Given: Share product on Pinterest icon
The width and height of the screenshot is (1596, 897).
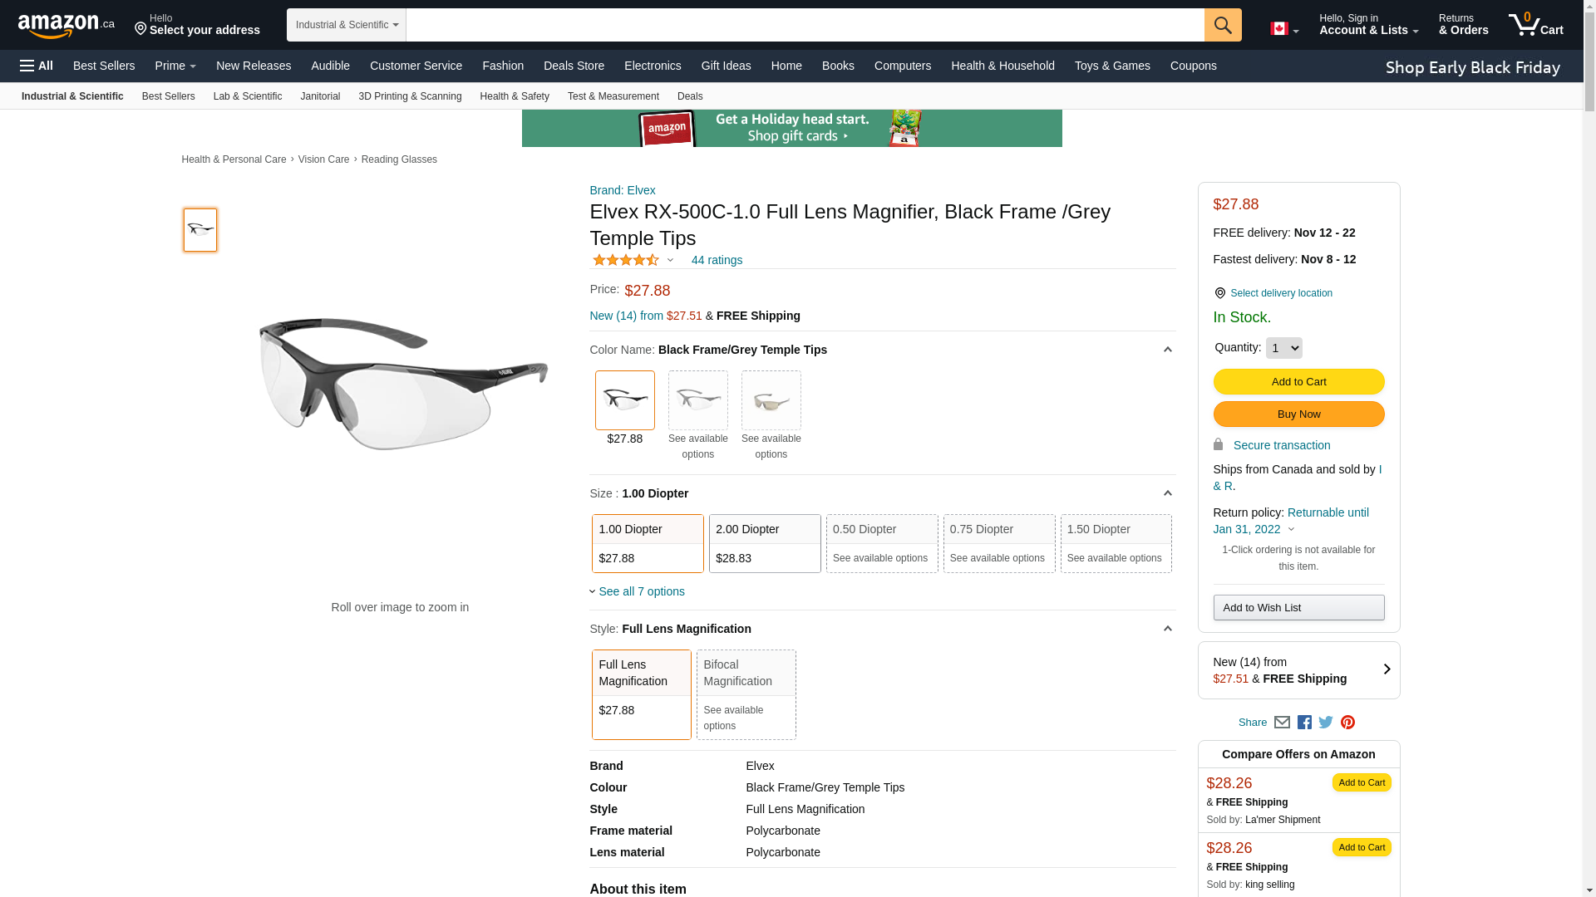Looking at the screenshot, I should 1347,723.
